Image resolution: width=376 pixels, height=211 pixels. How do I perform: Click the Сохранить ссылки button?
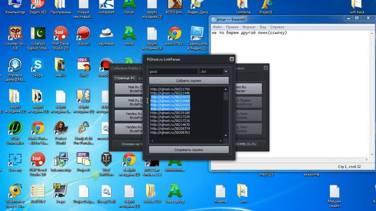coord(189,150)
